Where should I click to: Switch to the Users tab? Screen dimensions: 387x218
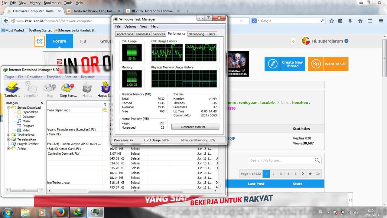[211, 34]
